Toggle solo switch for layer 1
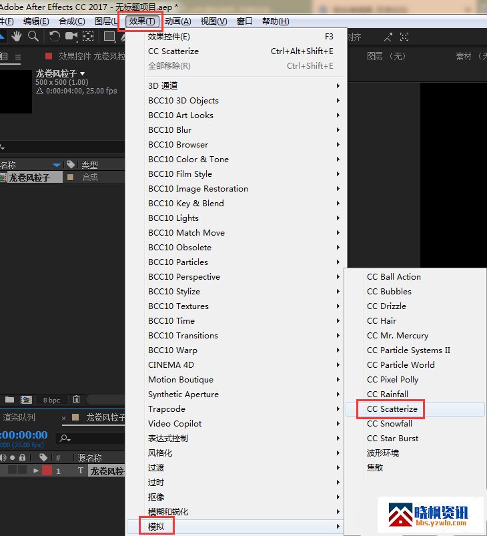This screenshot has height=536, width=487. click(12, 471)
